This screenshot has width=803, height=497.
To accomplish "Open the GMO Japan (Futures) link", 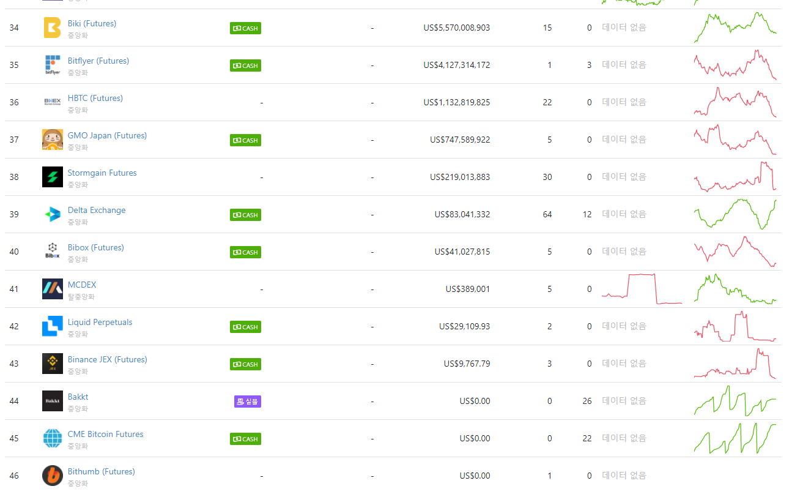I will pos(107,135).
